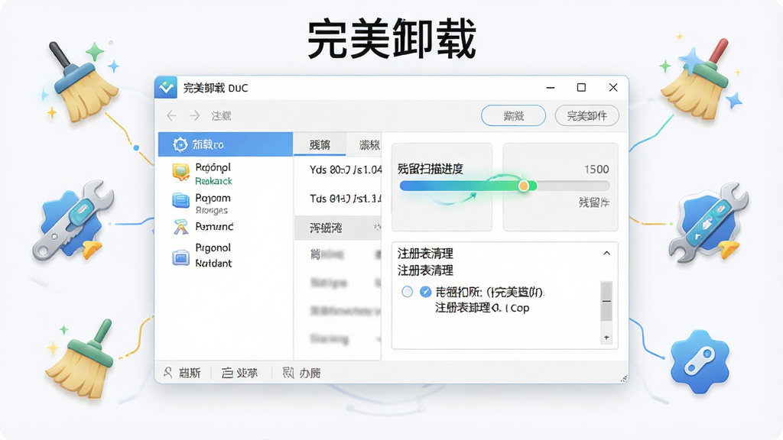Select the 'Yds 80' list row
The width and height of the screenshot is (783, 440).
[337, 170]
